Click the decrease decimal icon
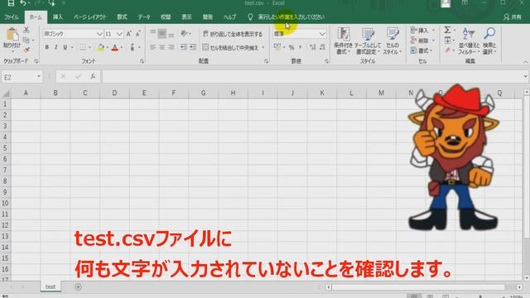Screen dimensions: 530x298 click(322, 47)
